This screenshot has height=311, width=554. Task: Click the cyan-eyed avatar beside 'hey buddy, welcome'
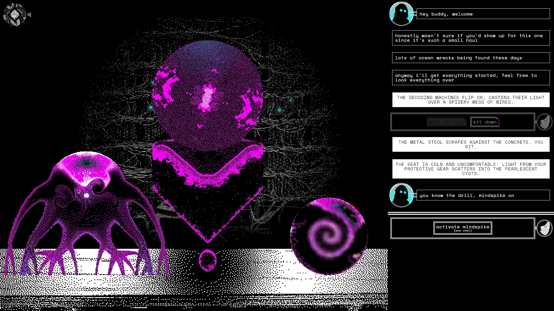[401, 14]
